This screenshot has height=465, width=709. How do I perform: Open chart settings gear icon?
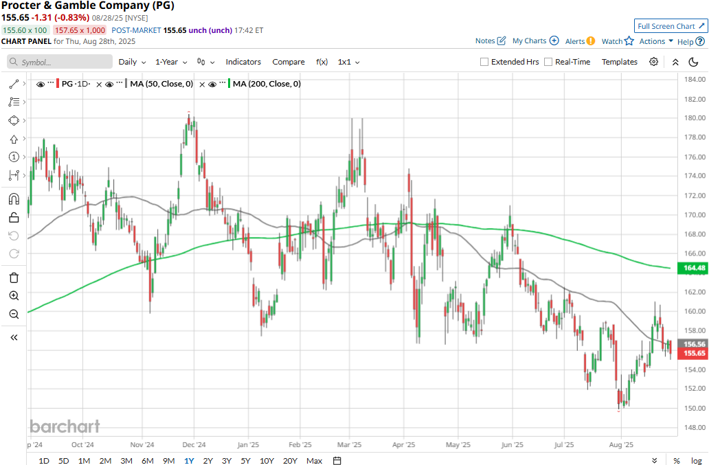653,62
